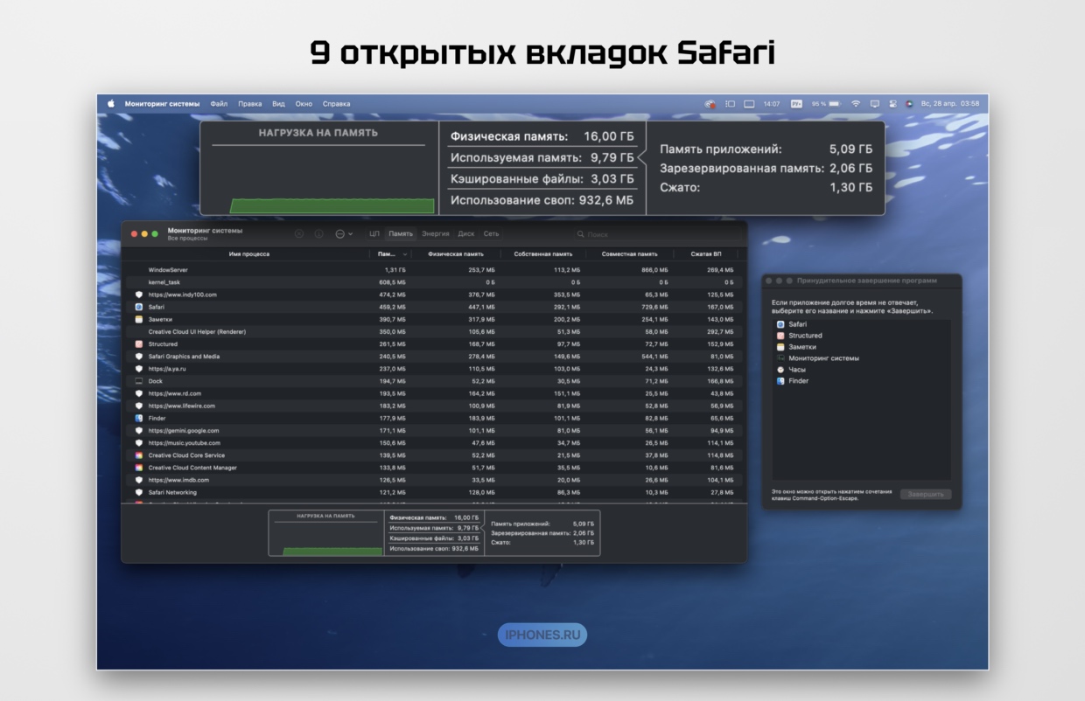Click the stop process (X) toolbar icon

[x=299, y=234]
